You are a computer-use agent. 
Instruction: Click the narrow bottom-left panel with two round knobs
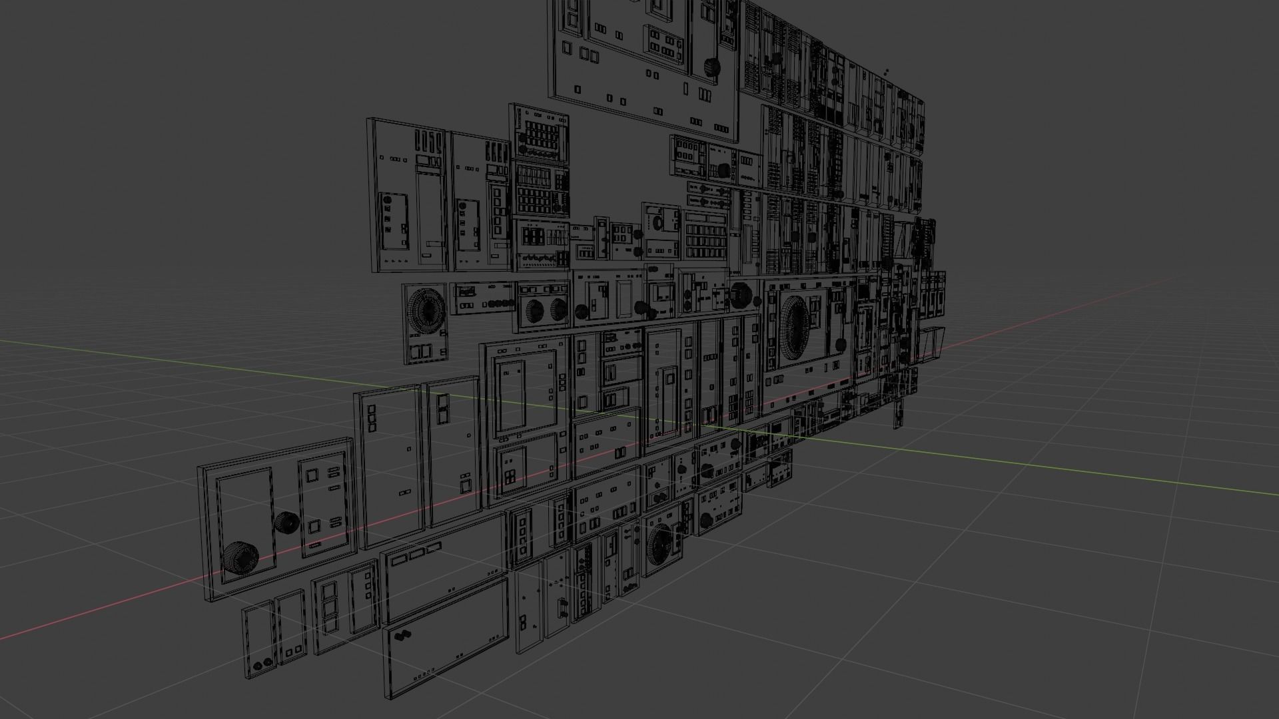coord(258,640)
